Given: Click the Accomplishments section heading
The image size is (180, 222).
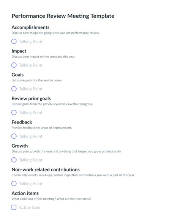Looking at the screenshot, I should pos(30,27).
